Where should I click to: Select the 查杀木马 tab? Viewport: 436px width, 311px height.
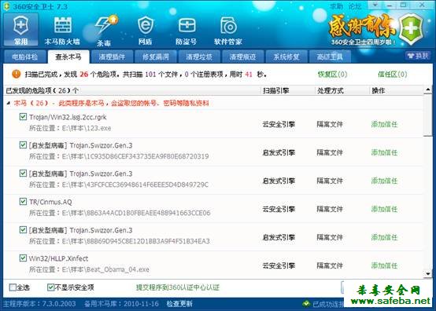(68, 57)
